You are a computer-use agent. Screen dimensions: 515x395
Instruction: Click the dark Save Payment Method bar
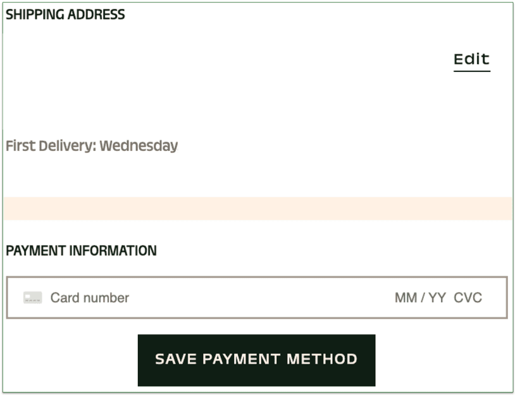[256, 360]
